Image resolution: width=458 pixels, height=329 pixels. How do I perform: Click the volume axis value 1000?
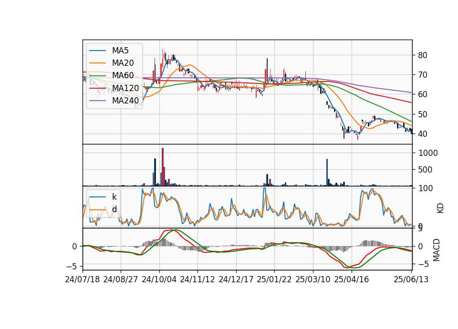428,153
